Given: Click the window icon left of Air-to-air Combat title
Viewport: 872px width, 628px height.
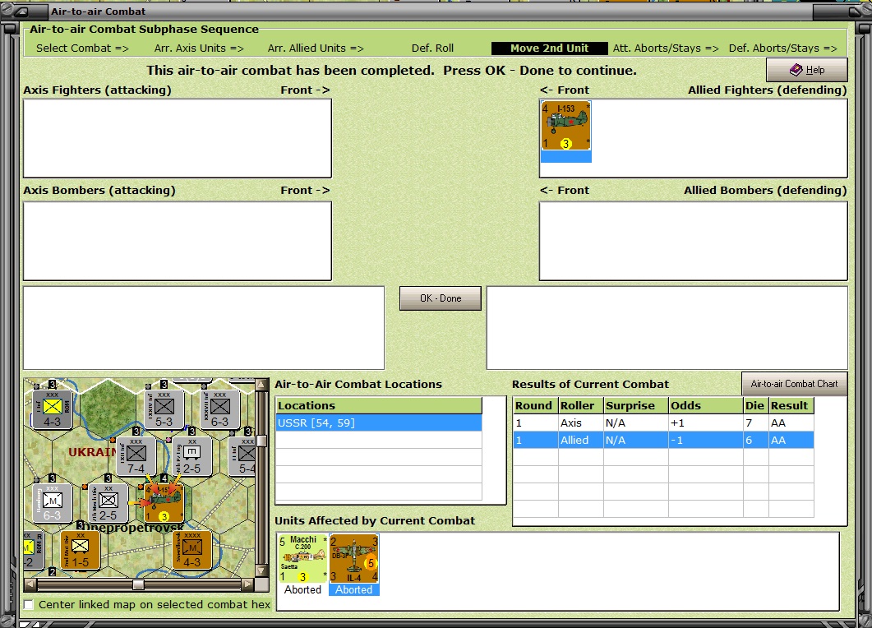Looking at the screenshot, I should [23, 12].
